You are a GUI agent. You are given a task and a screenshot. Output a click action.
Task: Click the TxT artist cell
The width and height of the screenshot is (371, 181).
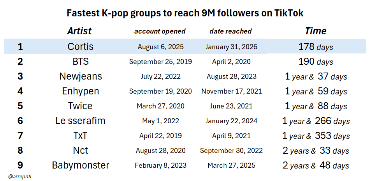coord(80,136)
